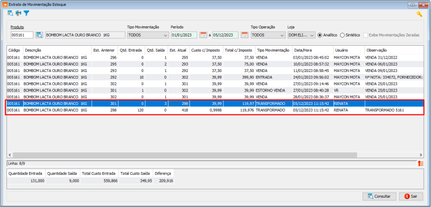Screen dimensions: 431x207
Task: Open the product lookup icon beside code 005161
Action: point(39,35)
